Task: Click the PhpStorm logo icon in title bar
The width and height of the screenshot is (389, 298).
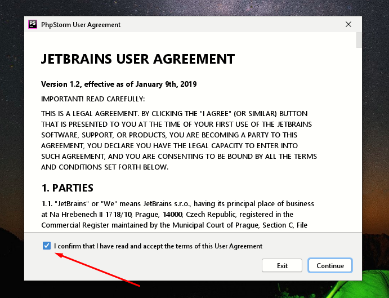Action: click(33, 24)
